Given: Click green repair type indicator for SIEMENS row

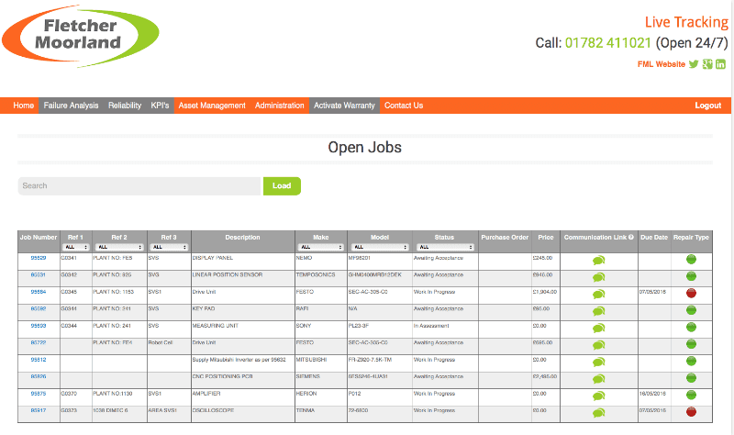Looking at the screenshot, I should tap(691, 378).
